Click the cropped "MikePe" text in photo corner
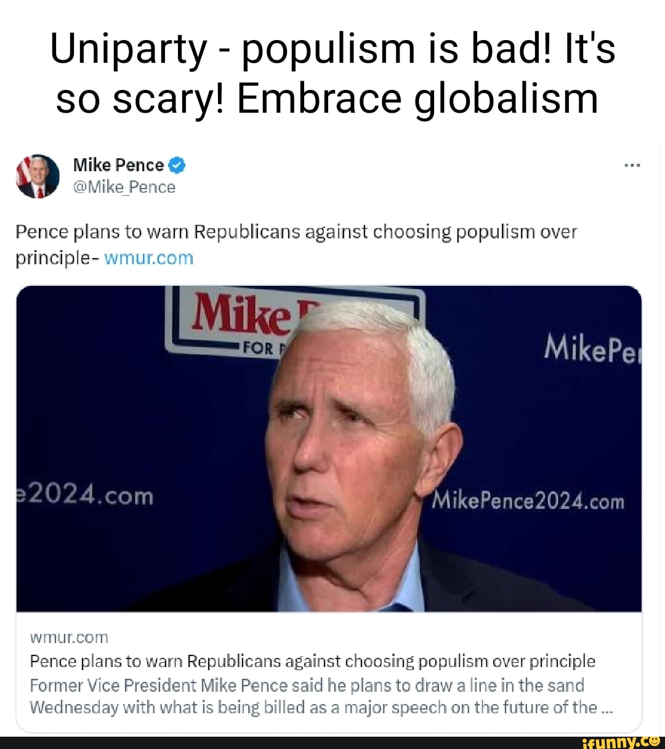 (590, 350)
